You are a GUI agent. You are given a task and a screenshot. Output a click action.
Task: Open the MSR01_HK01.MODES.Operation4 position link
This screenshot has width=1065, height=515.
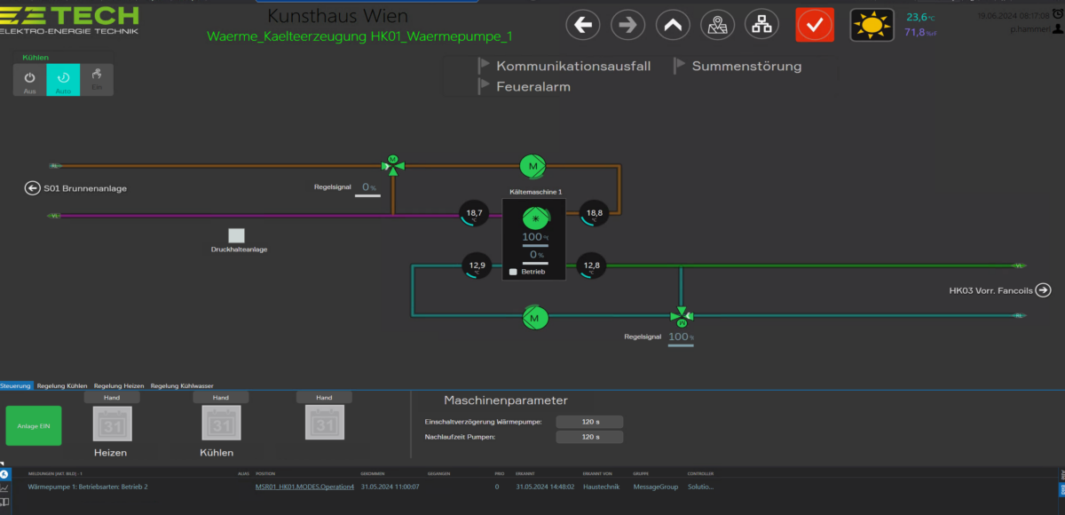304,487
